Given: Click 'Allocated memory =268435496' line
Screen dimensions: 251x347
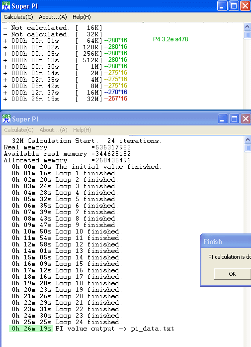Looking at the screenshot, I should pos(67,160).
